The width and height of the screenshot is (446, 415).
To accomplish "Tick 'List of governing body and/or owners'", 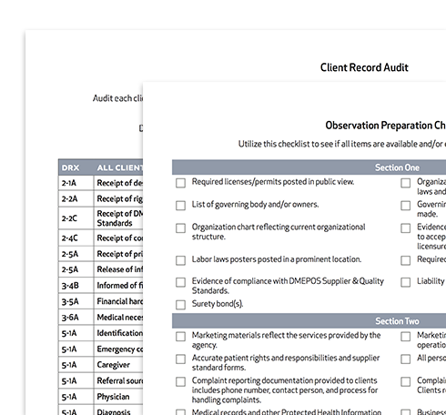I will (180, 206).
